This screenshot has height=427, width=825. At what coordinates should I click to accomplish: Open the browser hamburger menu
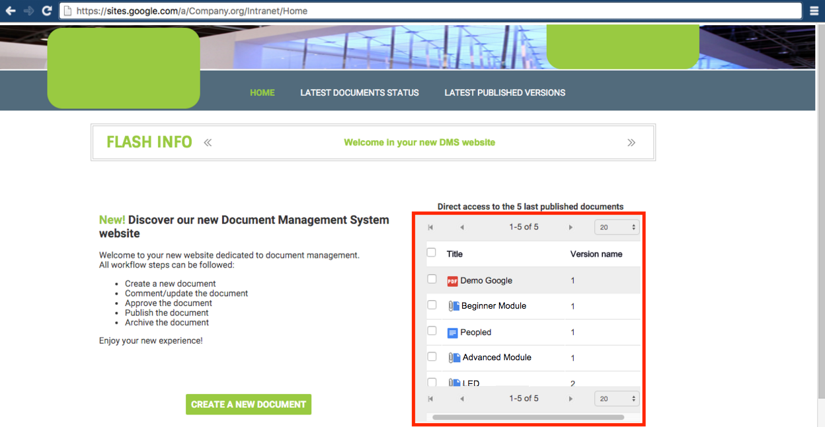point(814,11)
